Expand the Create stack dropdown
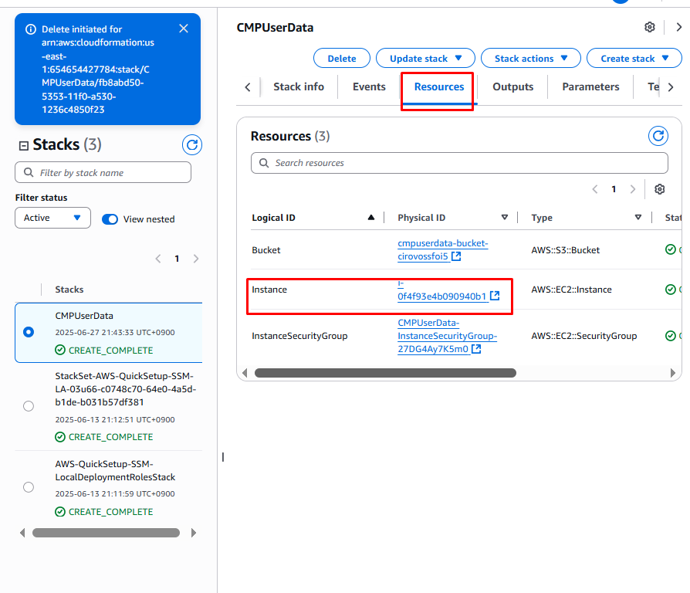 pos(634,58)
